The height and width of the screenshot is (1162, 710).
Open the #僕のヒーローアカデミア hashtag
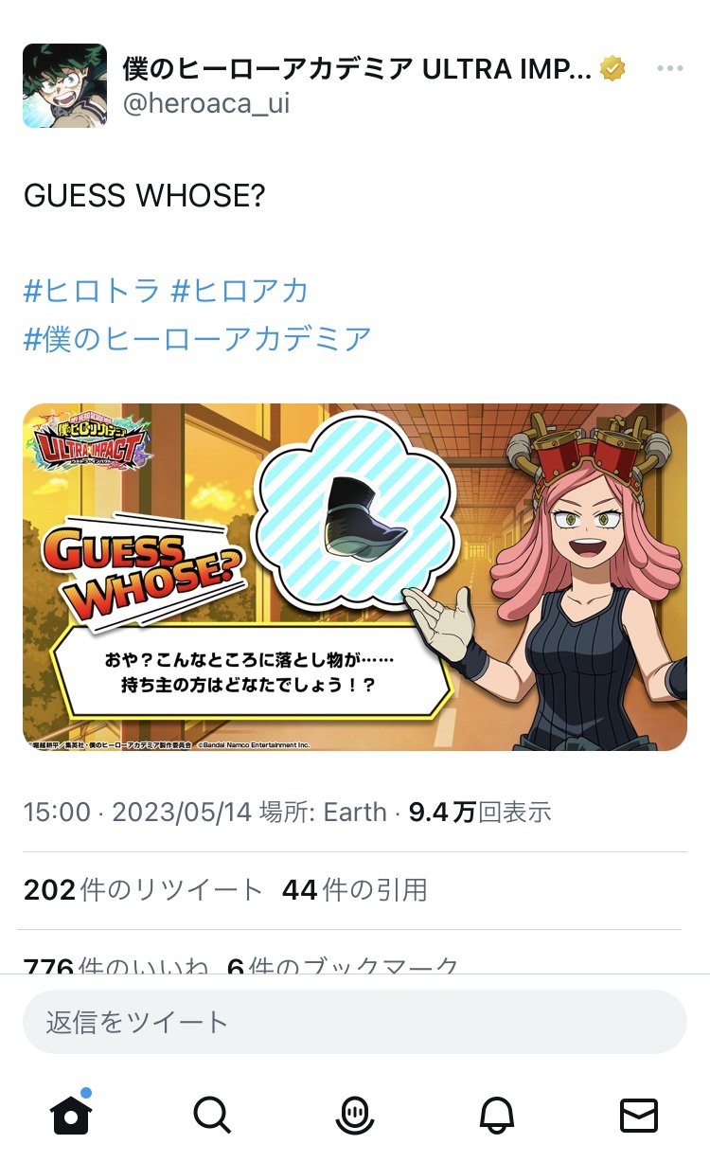pyautogui.click(x=197, y=338)
